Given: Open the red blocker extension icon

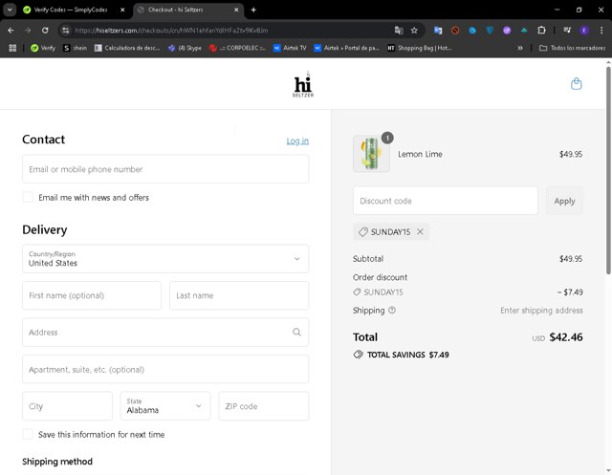Looking at the screenshot, I should point(455,31).
